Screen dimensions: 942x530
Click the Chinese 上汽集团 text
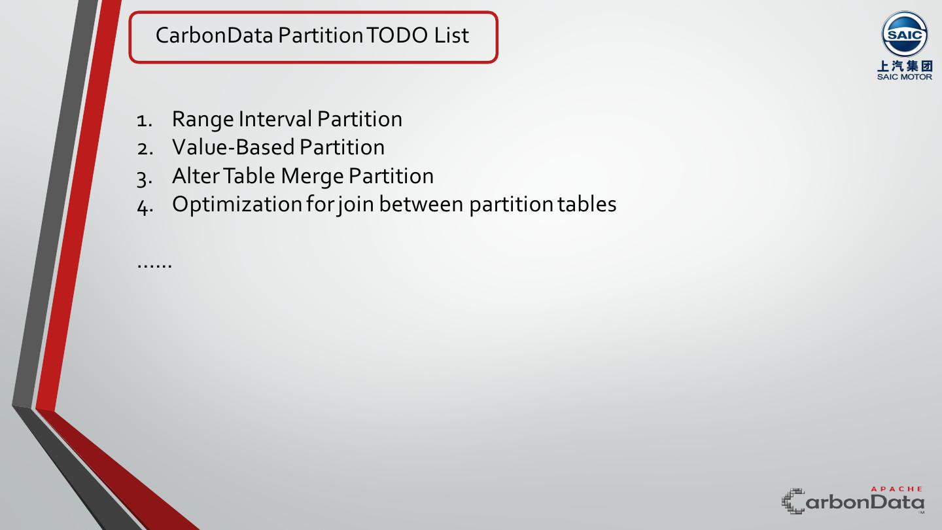pyautogui.click(x=905, y=66)
